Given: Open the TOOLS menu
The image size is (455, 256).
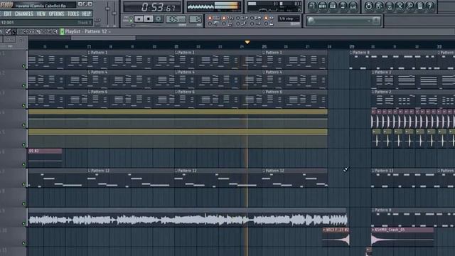Looking at the screenshot, I should click(x=73, y=14).
